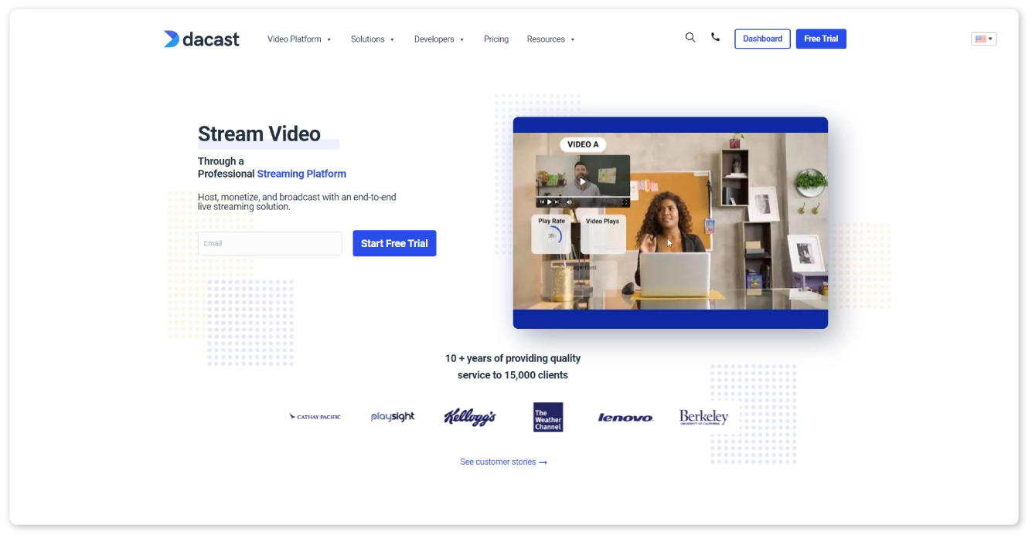Click the promo video thumbnail
The image size is (1032, 538).
coord(670,222)
